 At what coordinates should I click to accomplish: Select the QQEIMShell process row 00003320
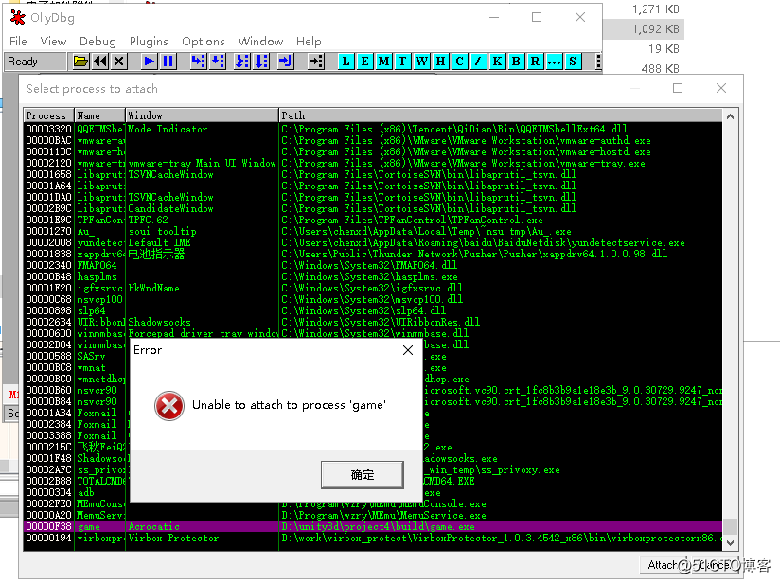click(x=373, y=129)
